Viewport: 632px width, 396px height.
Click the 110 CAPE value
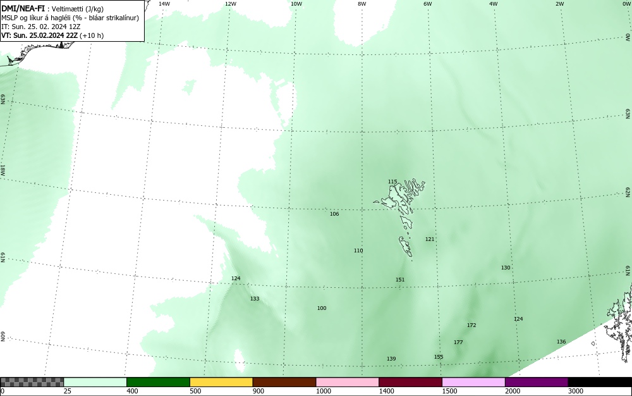pos(358,251)
